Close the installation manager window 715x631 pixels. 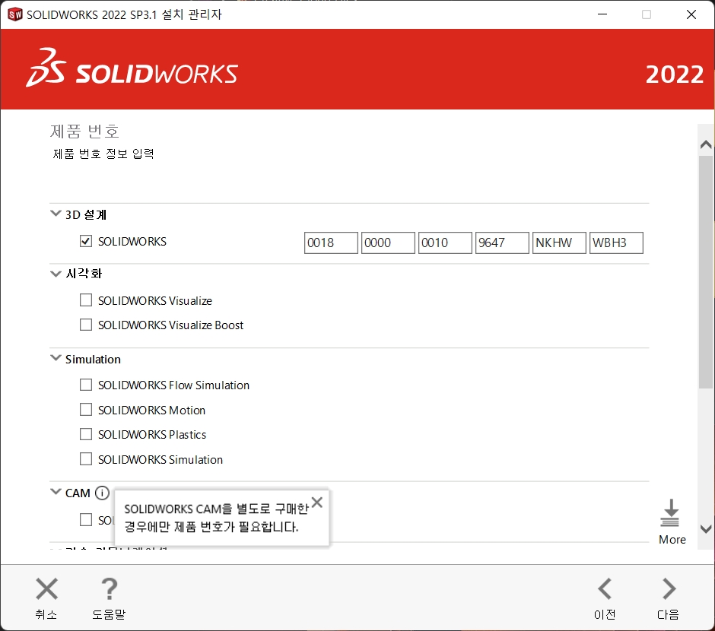tap(691, 14)
